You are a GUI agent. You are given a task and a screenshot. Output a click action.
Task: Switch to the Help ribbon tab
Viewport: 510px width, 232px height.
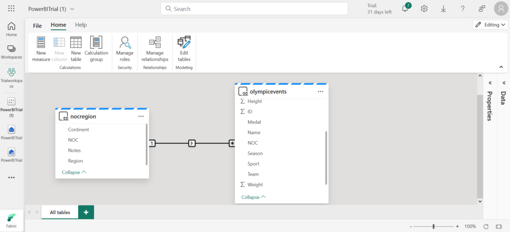(x=81, y=25)
